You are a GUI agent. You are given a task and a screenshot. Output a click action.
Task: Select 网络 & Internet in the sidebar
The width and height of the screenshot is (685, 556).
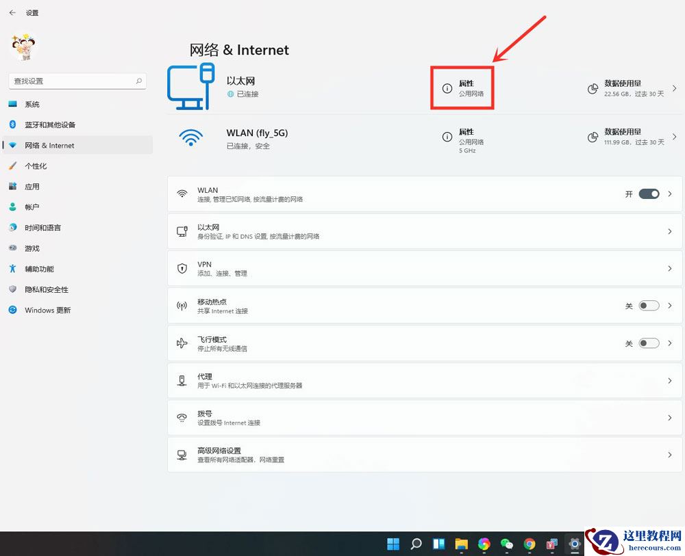pos(49,145)
